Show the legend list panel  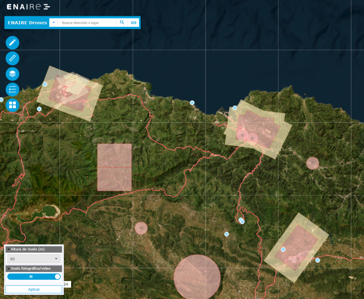pyautogui.click(x=12, y=89)
